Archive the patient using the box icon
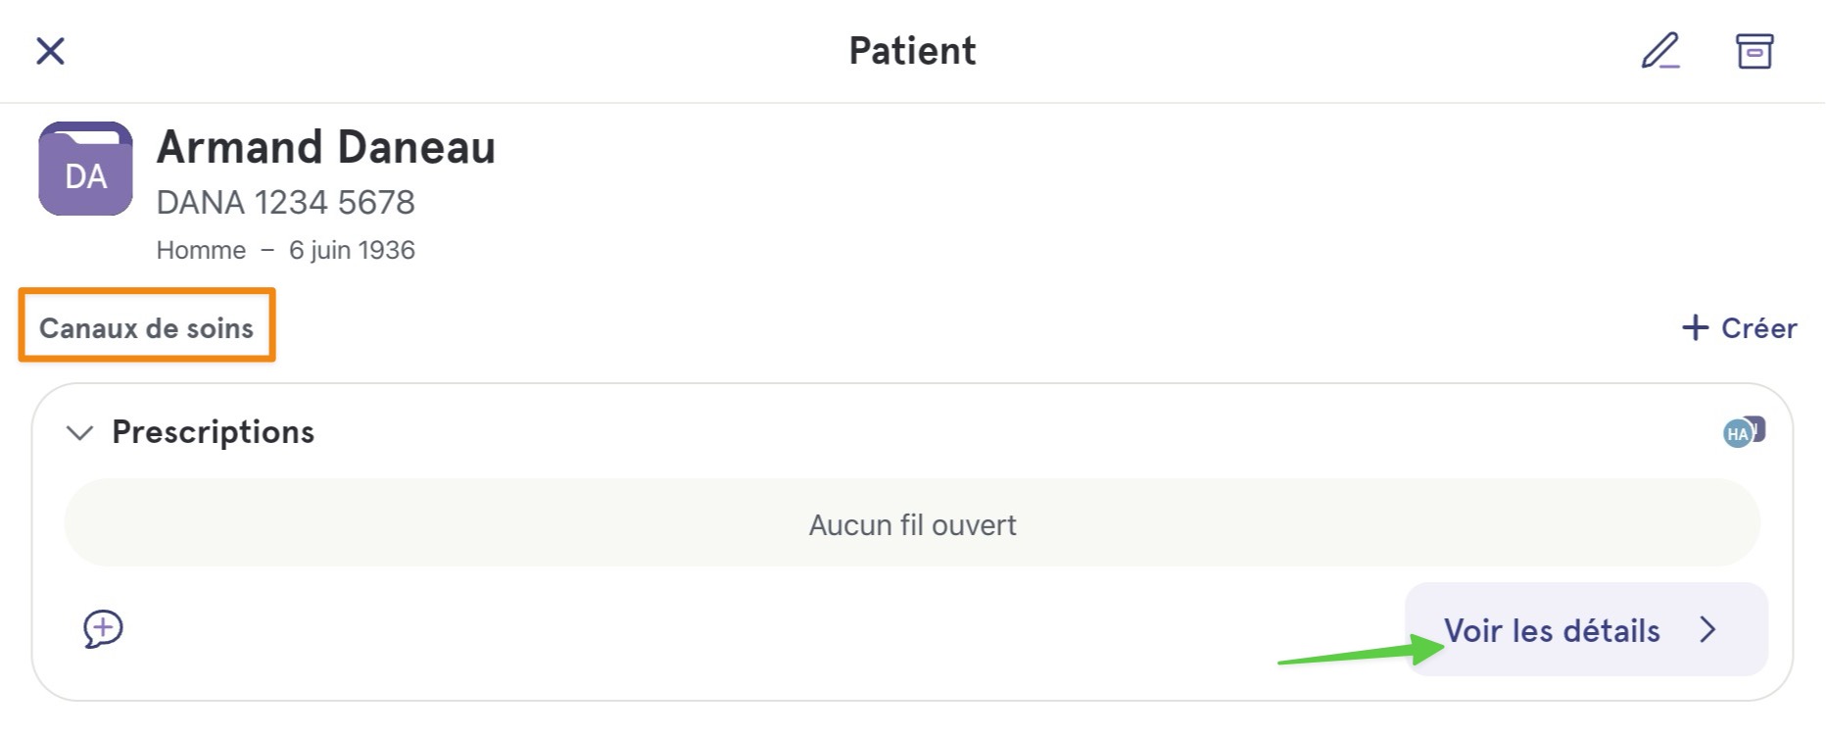Viewport: 1826px width, 738px height. tap(1754, 51)
